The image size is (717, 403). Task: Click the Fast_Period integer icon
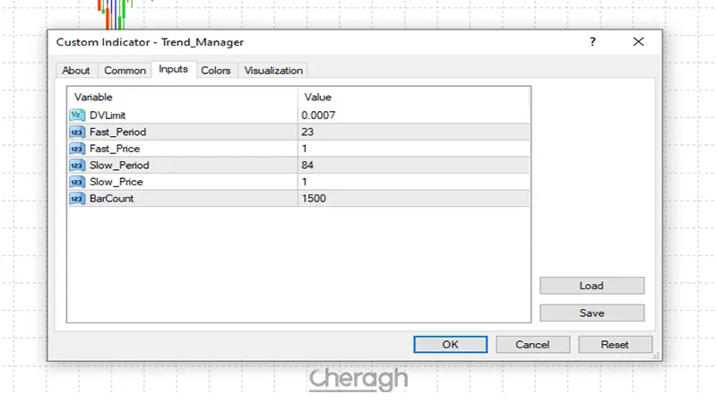pos(76,132)
